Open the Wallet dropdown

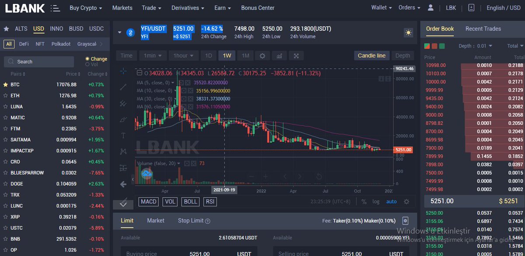point(381,8)
